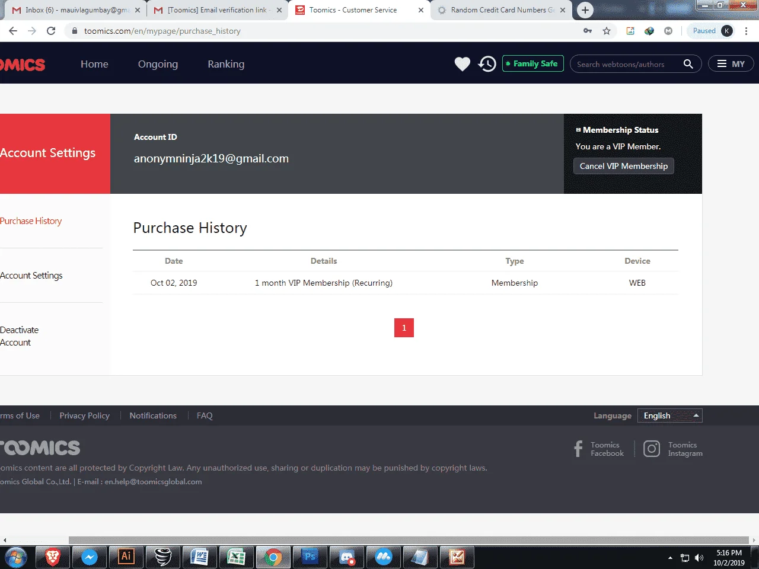Open Account Settings in sidebar
The image size is (759, 569).
pyautogui.click(x=31, y=276)
